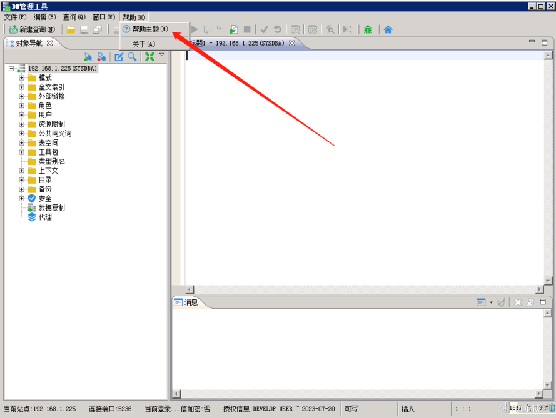Expand the 用户 (Users) folder
The image size is (556, 418).
tap(22, 115)
